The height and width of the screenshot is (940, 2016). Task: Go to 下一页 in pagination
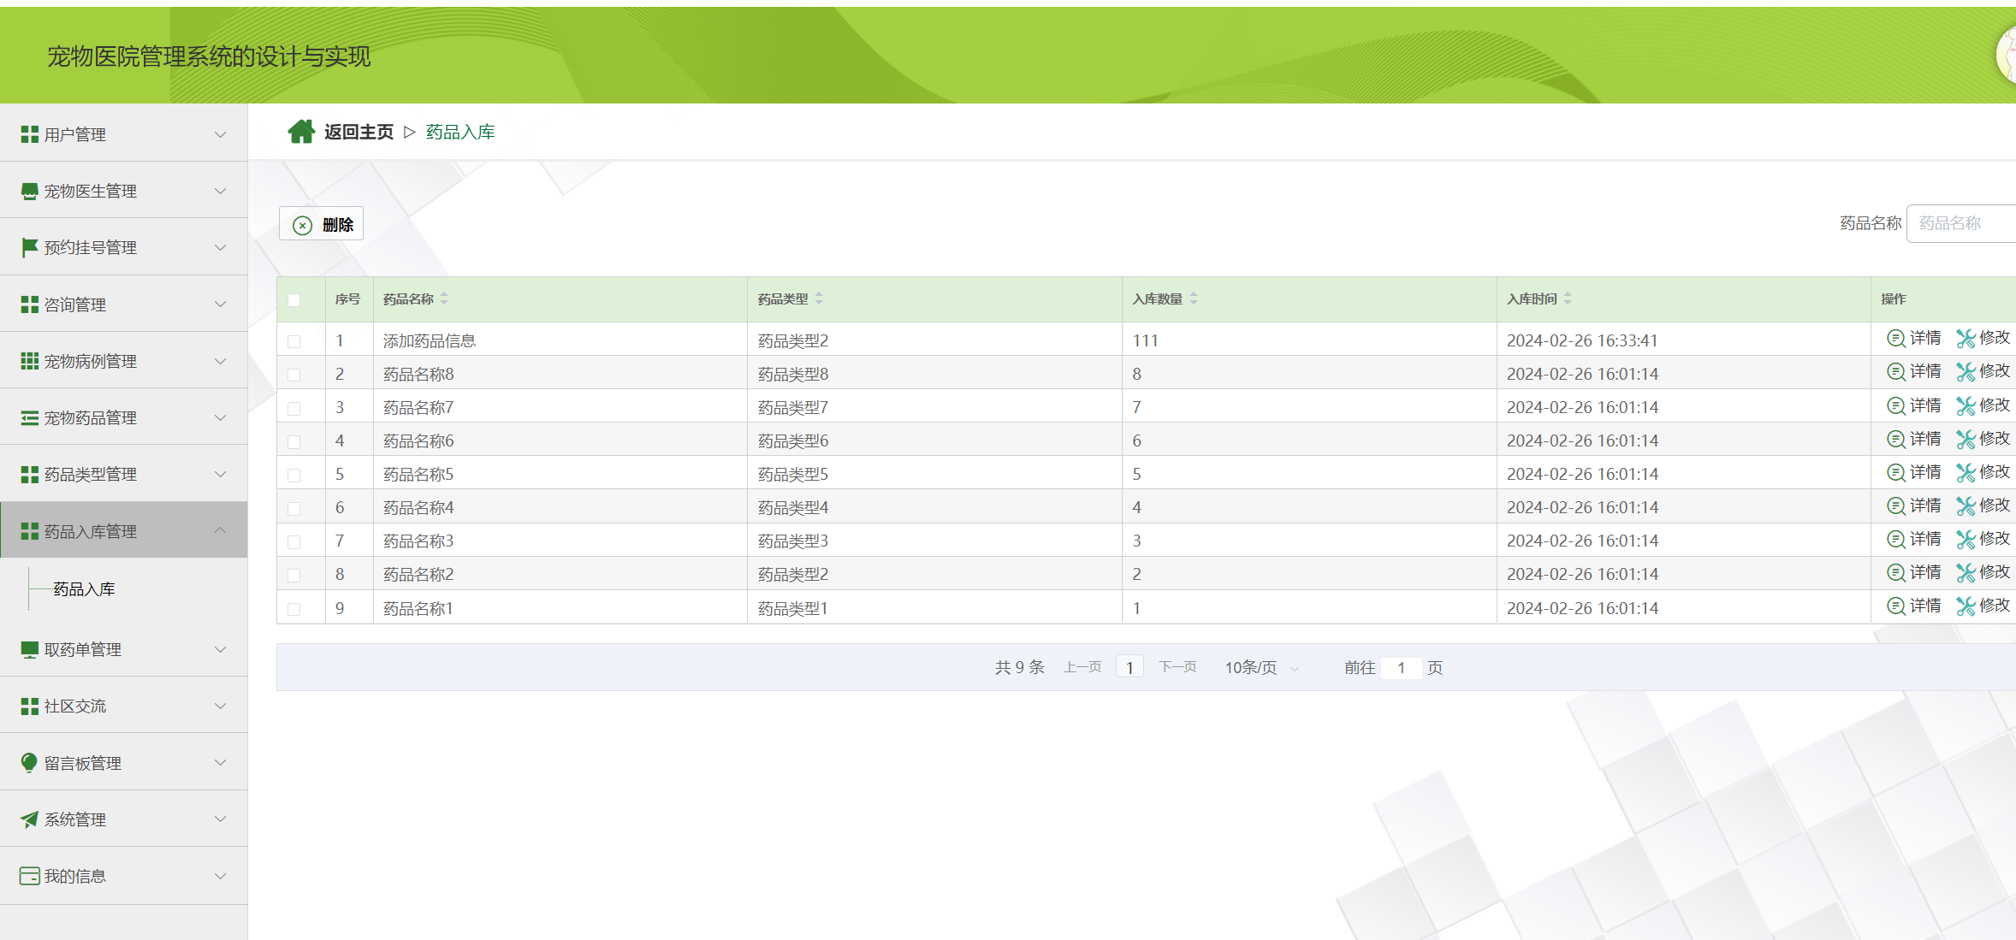(x=1177, y=667)
